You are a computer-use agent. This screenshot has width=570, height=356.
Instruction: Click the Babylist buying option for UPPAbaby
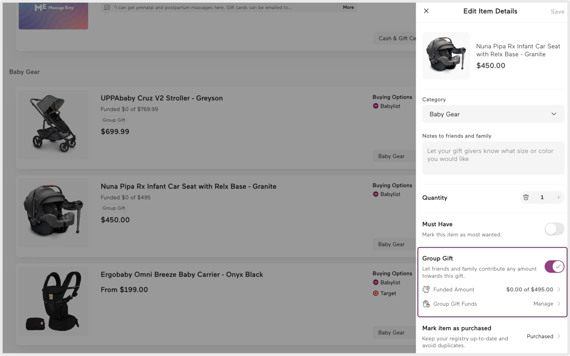click(386, 106)
